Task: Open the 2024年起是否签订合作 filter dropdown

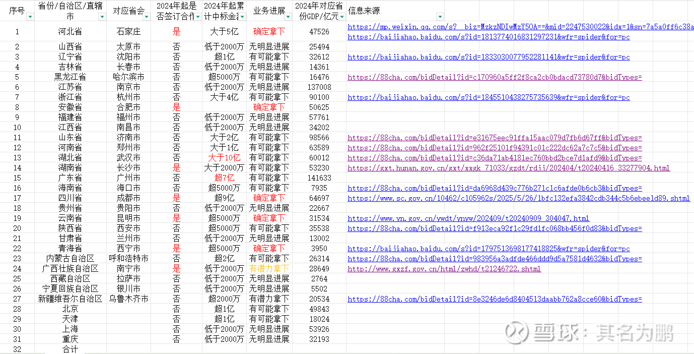Action: tap(198, 17)
